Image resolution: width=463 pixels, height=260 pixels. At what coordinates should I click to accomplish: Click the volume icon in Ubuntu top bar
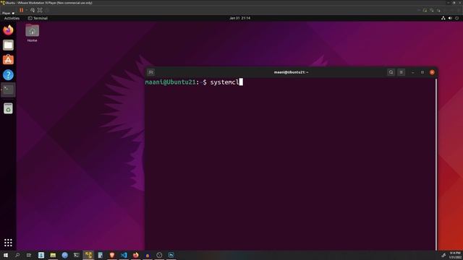click(450, 18)
